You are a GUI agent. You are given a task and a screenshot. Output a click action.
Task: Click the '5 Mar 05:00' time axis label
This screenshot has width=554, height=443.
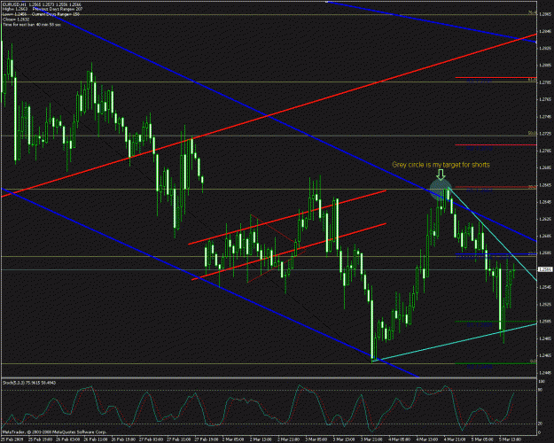482,439
